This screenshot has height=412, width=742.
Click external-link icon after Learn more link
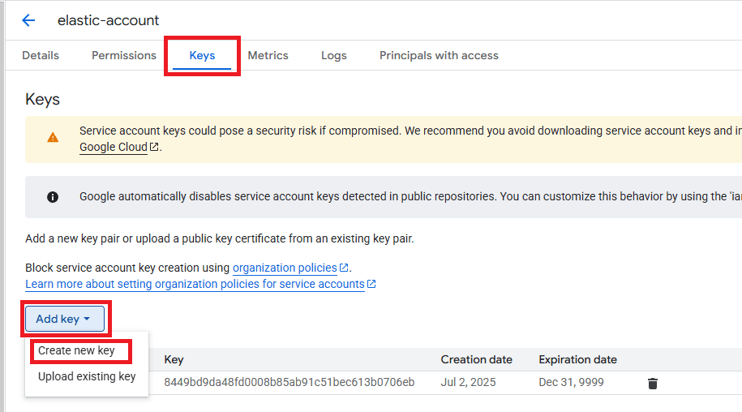click(x=371, y=285)
